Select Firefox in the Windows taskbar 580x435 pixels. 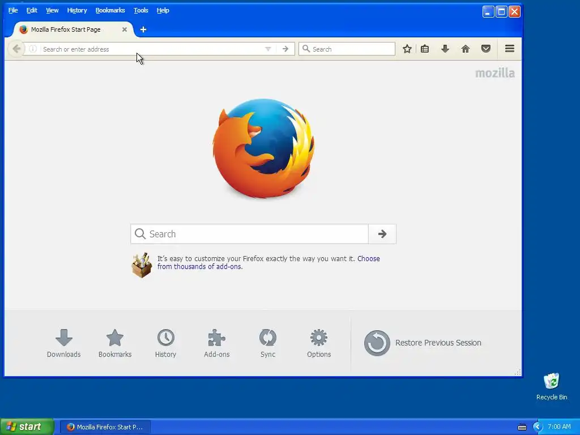(105, 427)
